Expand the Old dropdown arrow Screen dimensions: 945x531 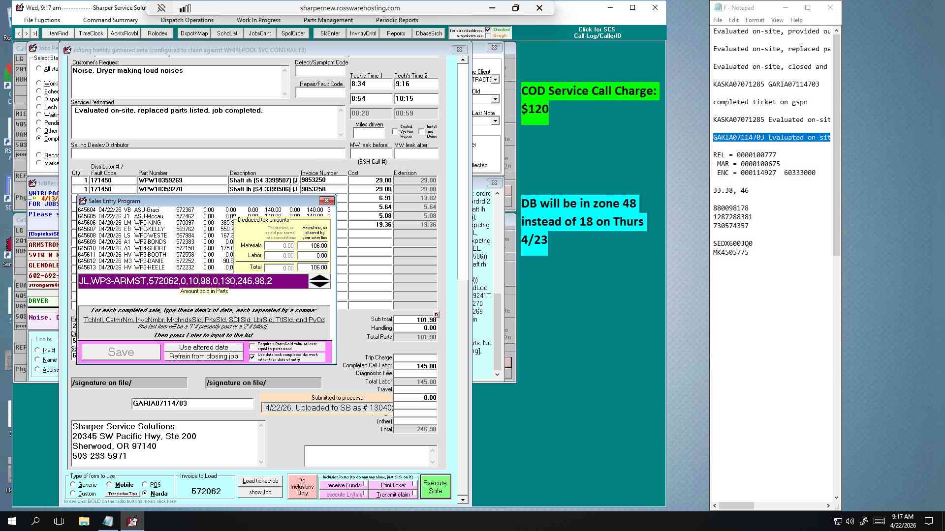coord(496,99)
